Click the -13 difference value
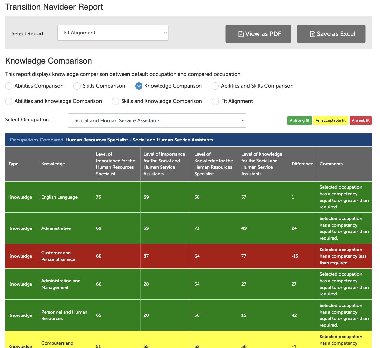Viewport: 380px width, 348px height. [295, 256]
